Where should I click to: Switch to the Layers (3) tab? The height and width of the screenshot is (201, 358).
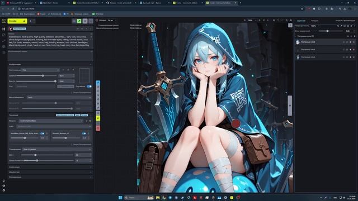click(x=301, y=21)
